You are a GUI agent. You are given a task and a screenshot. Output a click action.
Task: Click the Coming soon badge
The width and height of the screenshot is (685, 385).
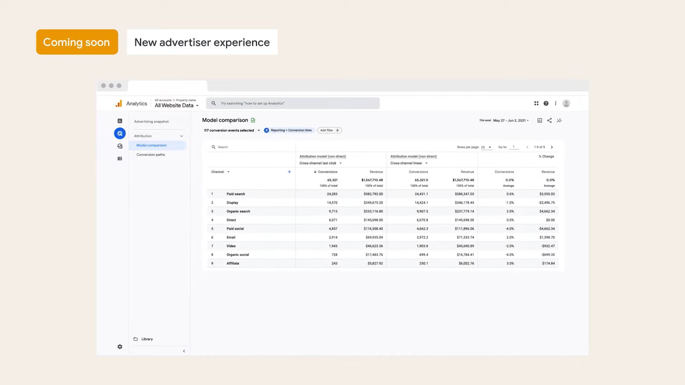point(77,42)
